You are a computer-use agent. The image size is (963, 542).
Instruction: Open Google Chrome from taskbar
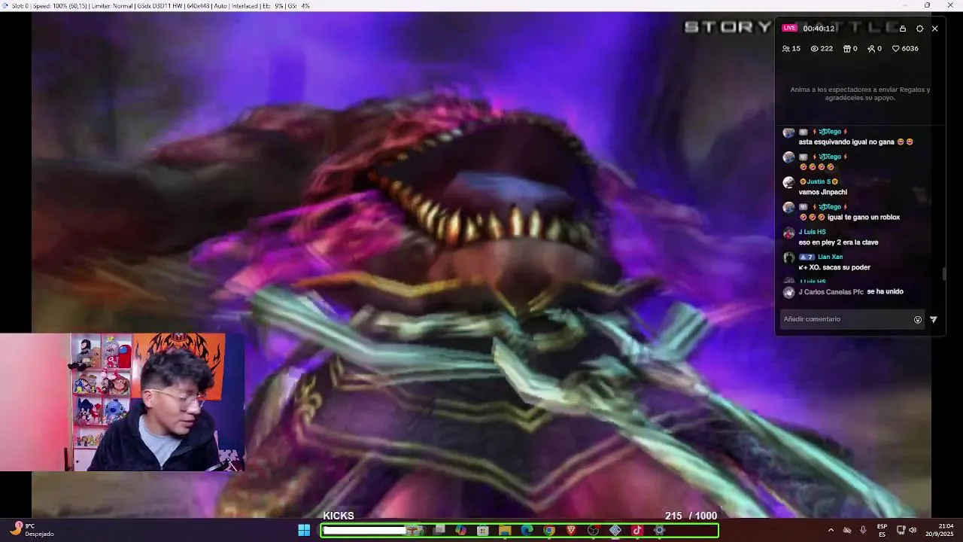(x=549, y=530)
